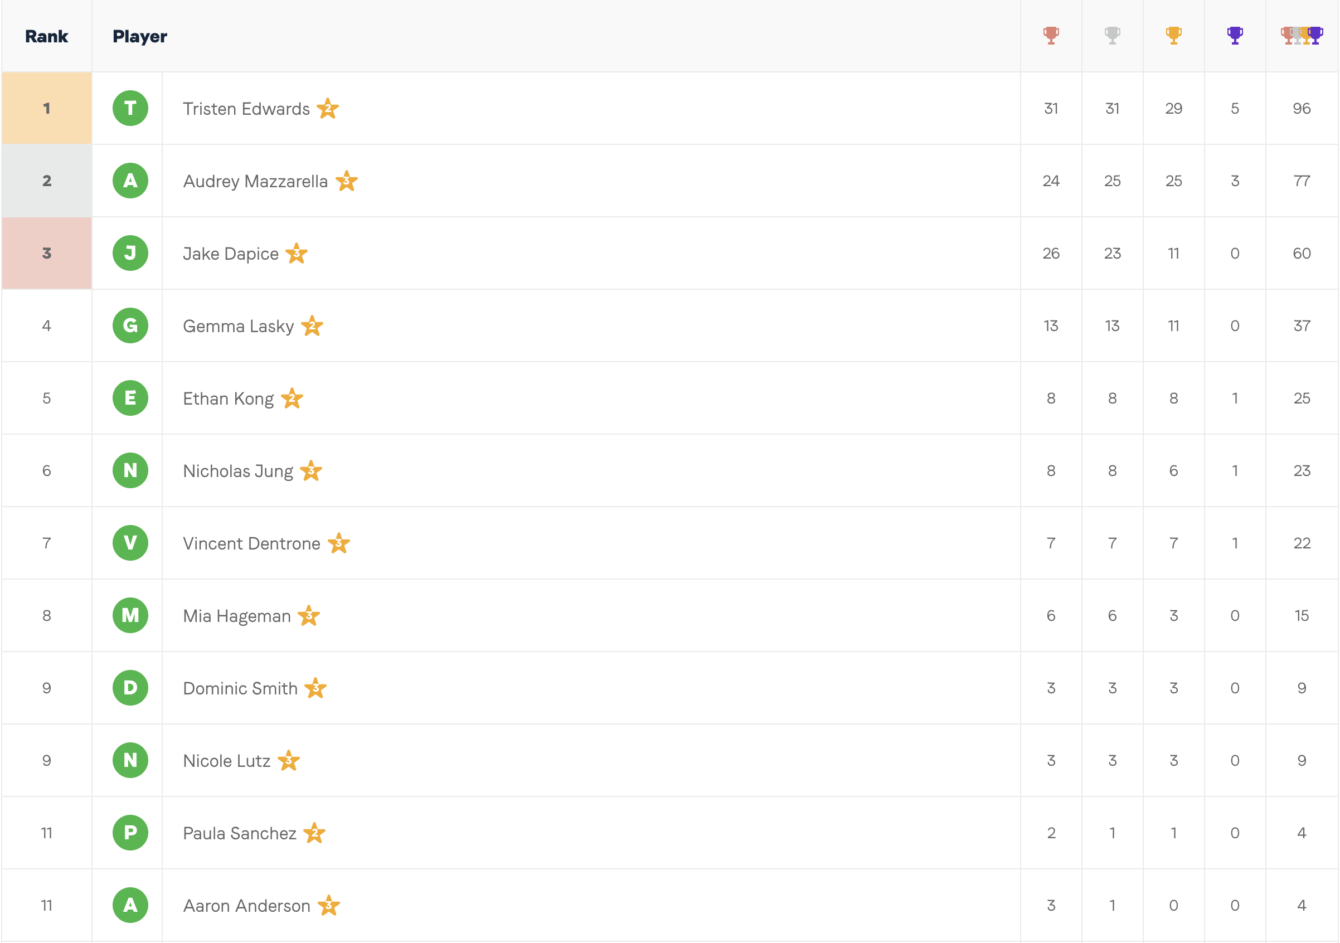Click the combined trophies total column header
The image size is (1340, 943).
[1302, 36]
